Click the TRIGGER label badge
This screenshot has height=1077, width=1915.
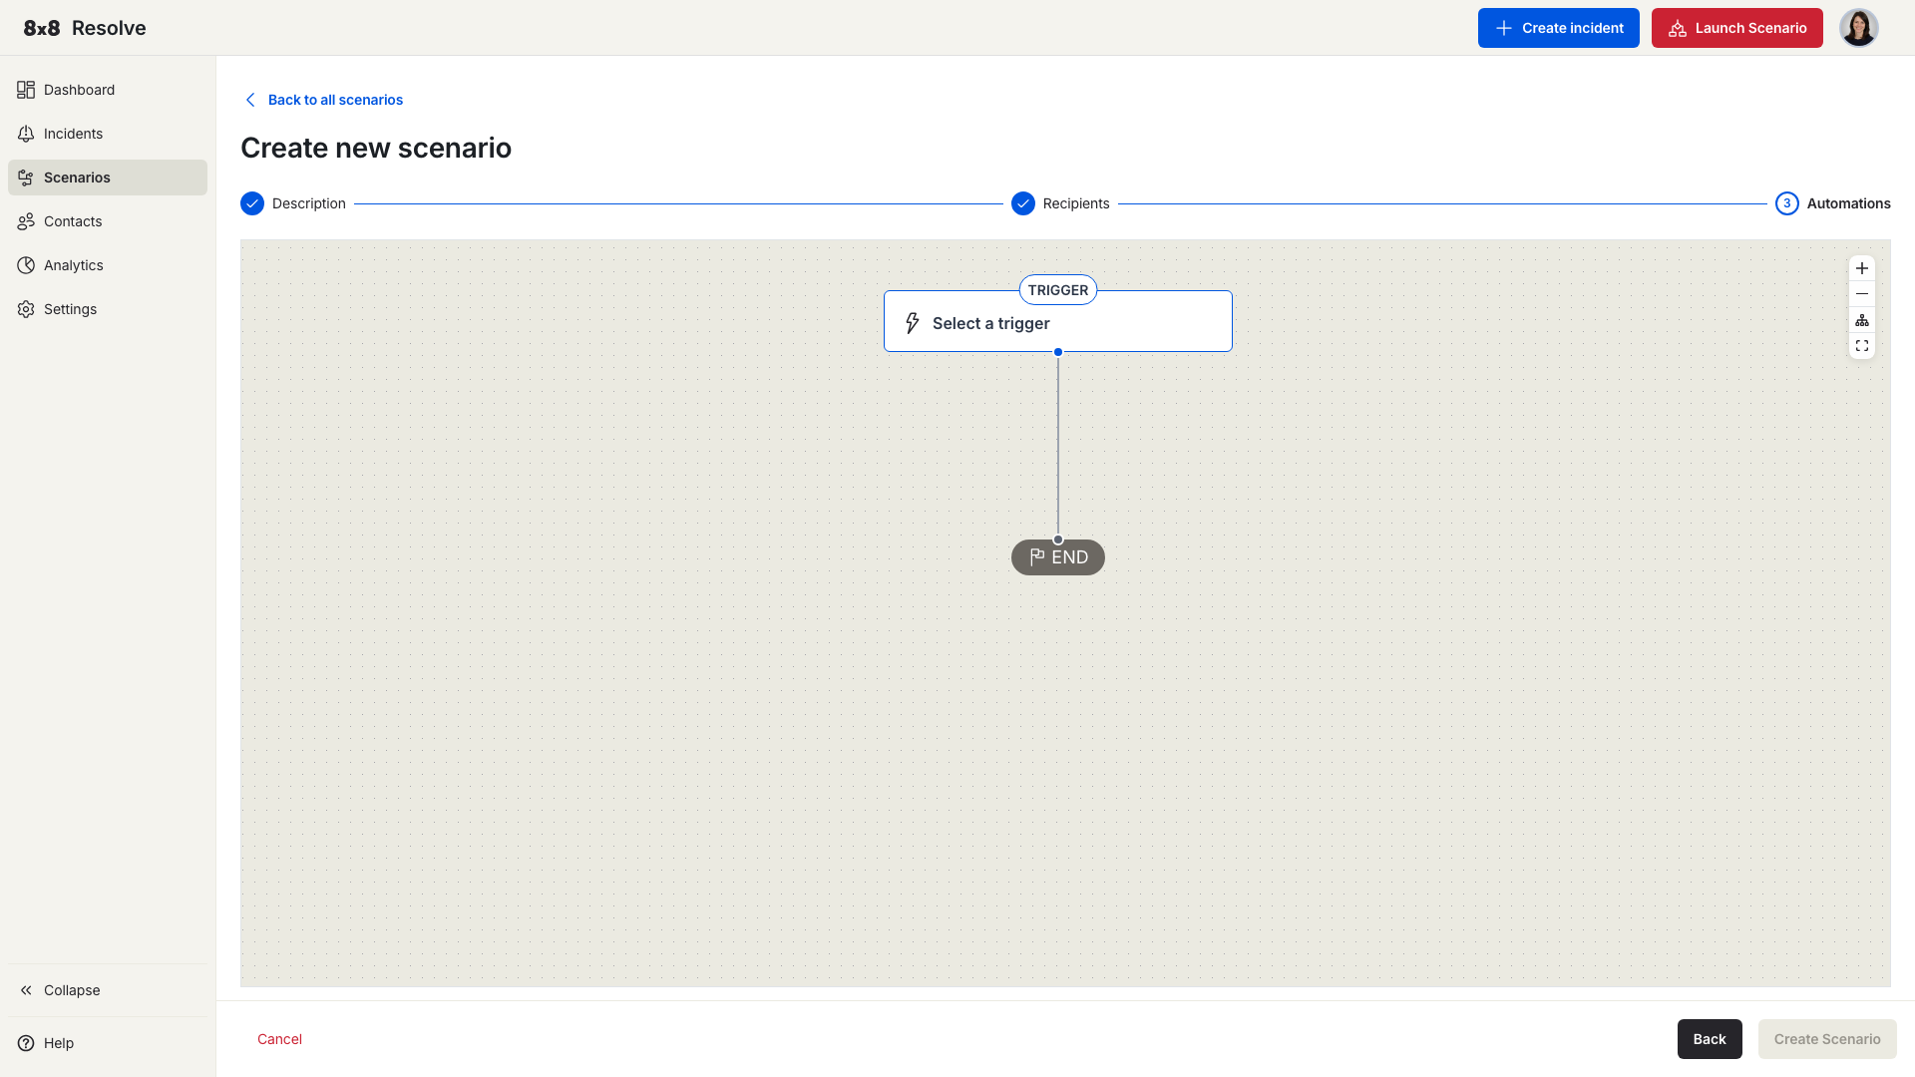tap(1058, 290)
